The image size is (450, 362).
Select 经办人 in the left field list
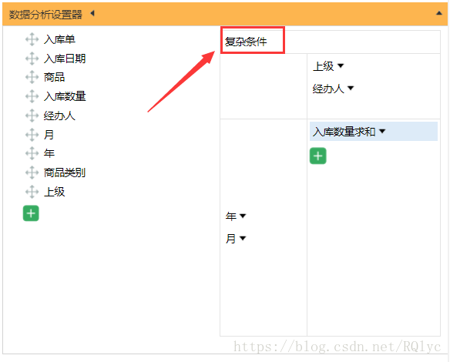tap(59, 116)
